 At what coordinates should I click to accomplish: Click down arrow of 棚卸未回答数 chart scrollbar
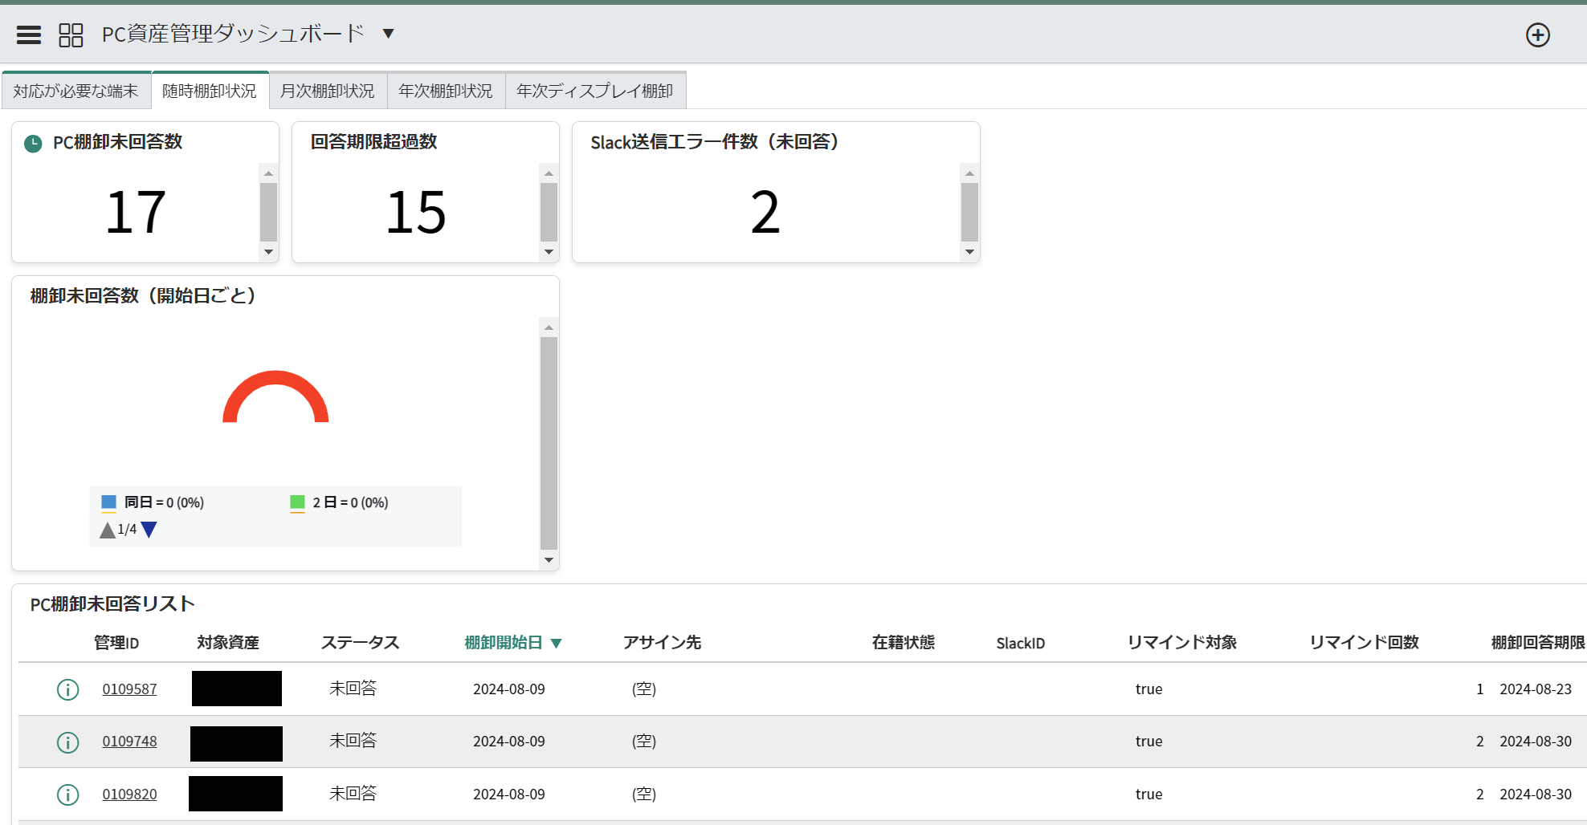(549, 560)
